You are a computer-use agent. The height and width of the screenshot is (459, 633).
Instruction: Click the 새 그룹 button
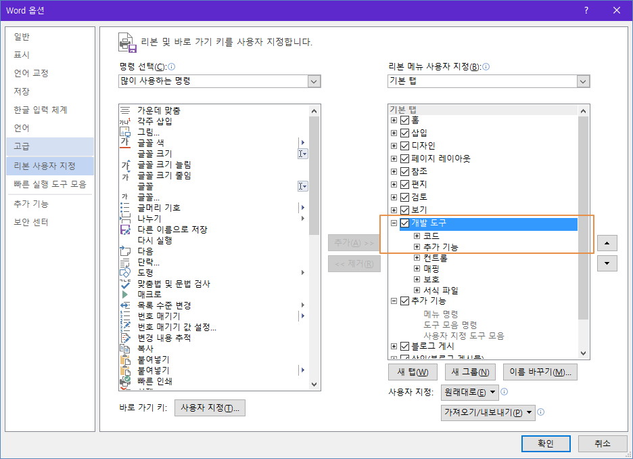pos(470,372)
